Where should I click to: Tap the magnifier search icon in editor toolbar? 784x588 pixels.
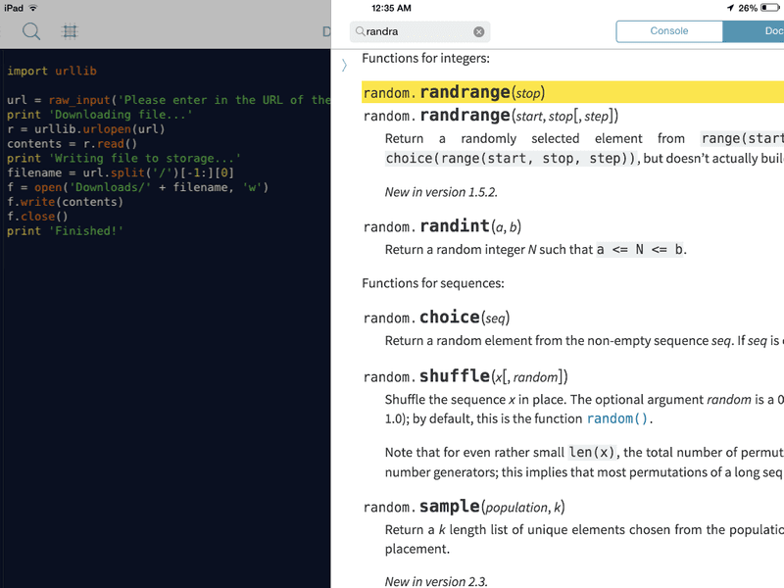(31, 31)
